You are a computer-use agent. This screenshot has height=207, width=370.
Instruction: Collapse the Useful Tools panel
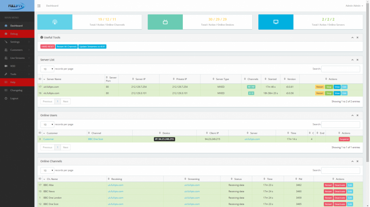coord(352,38)
